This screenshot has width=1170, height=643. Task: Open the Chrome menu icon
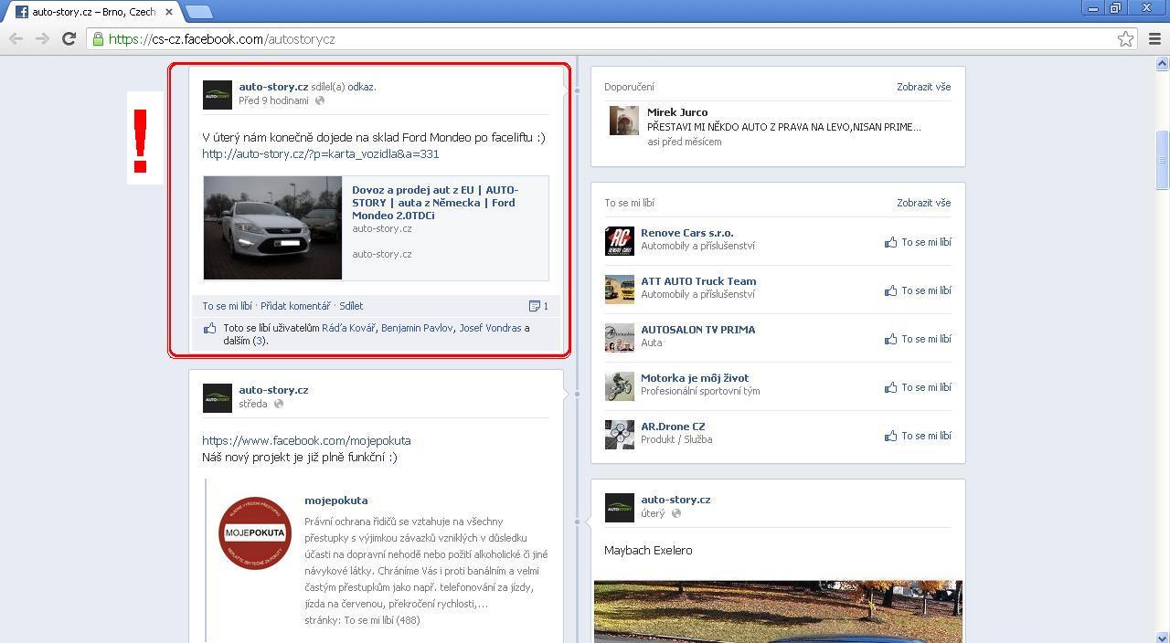pyautogui.click(x=1154, y=38)
